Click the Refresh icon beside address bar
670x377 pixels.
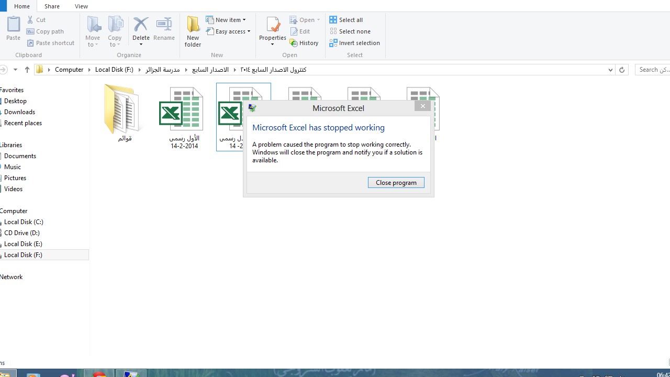pyautogui.click(x=622, y=70)
